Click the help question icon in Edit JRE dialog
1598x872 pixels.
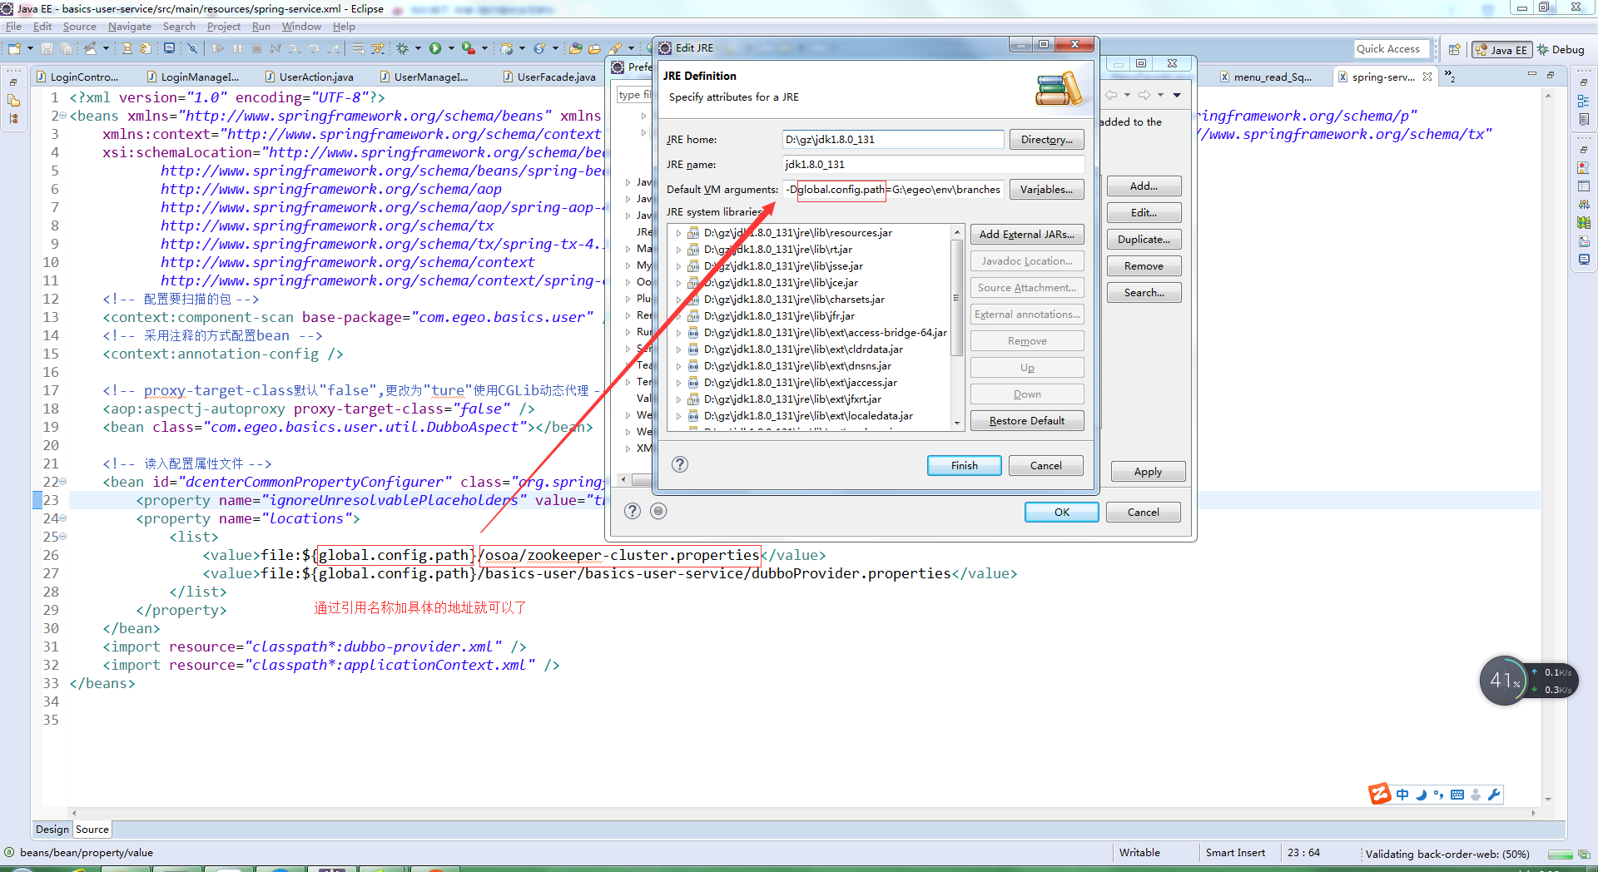tap(680, 464)
